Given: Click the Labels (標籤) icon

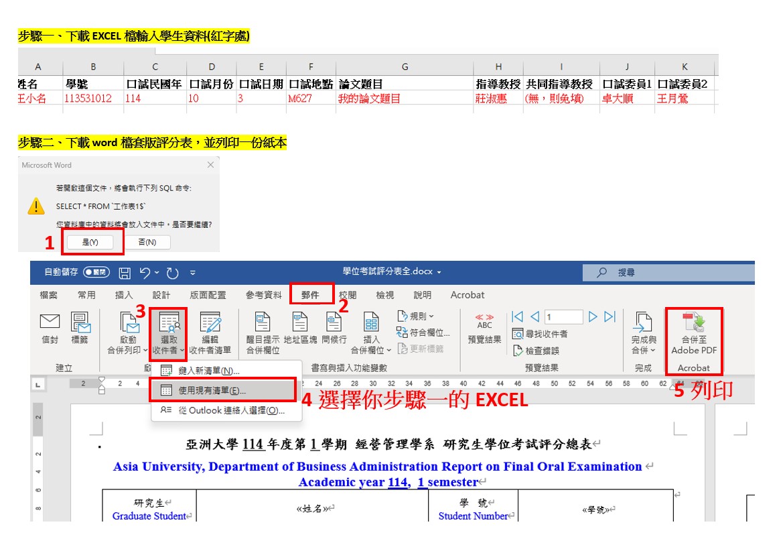Looking at the screenshot, I should [80, 323].
